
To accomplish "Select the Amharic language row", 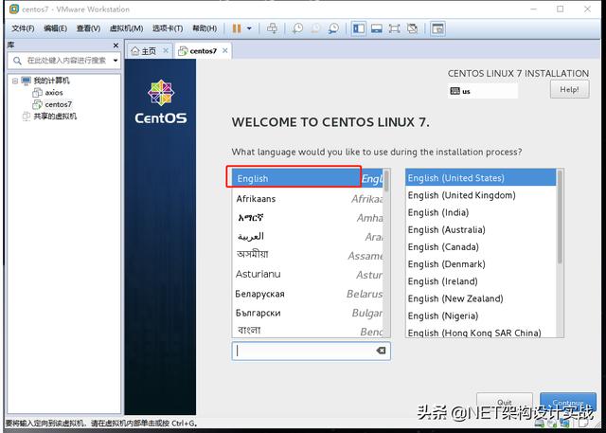I will [x=308, y=218].
